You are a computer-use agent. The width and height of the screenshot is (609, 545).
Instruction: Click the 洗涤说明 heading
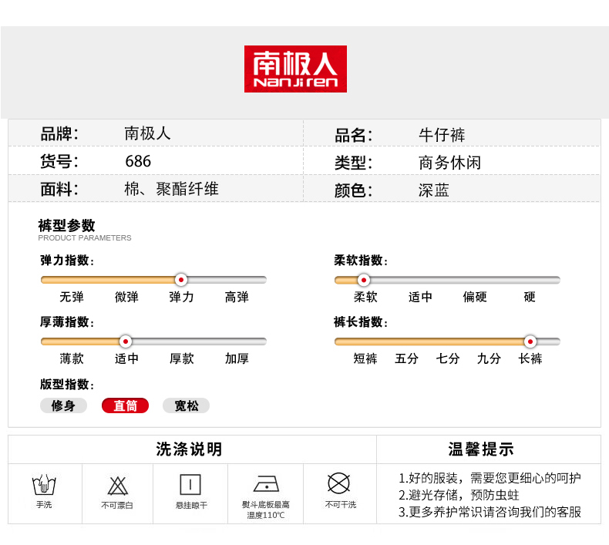pyautogui.click(x=189, y=449)
